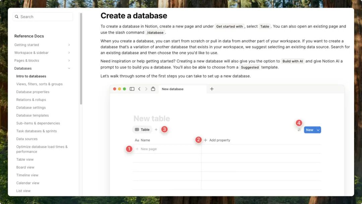Open the Timeline view doc
This screenshot has width=362, height=204.
click(27, 175)
